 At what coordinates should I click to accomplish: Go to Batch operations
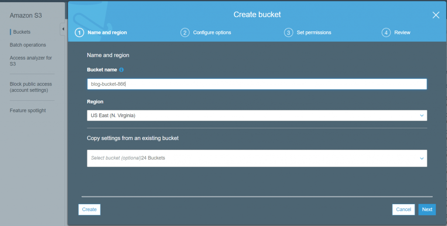[x=28, y=45]
